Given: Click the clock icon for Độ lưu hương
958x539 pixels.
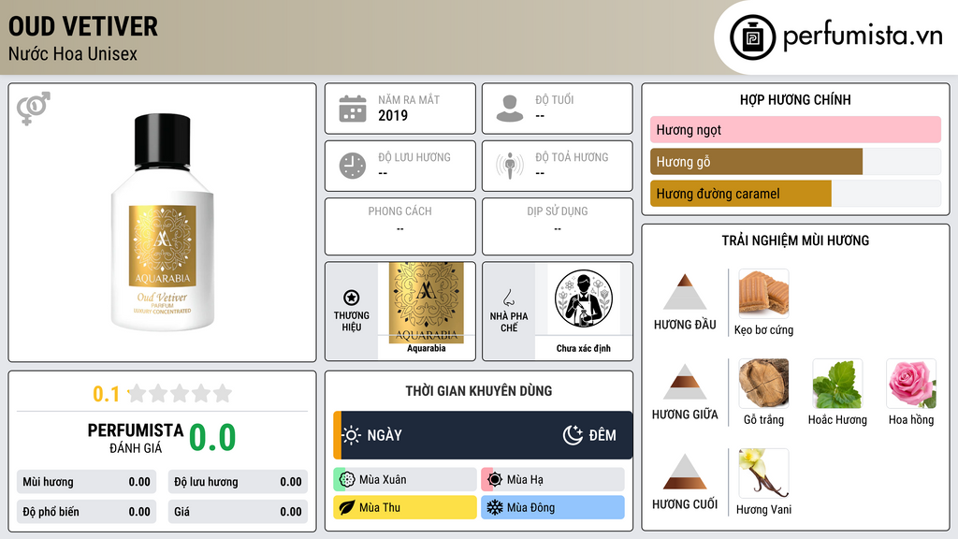Looking at the screenshot, I should point(353,166).
